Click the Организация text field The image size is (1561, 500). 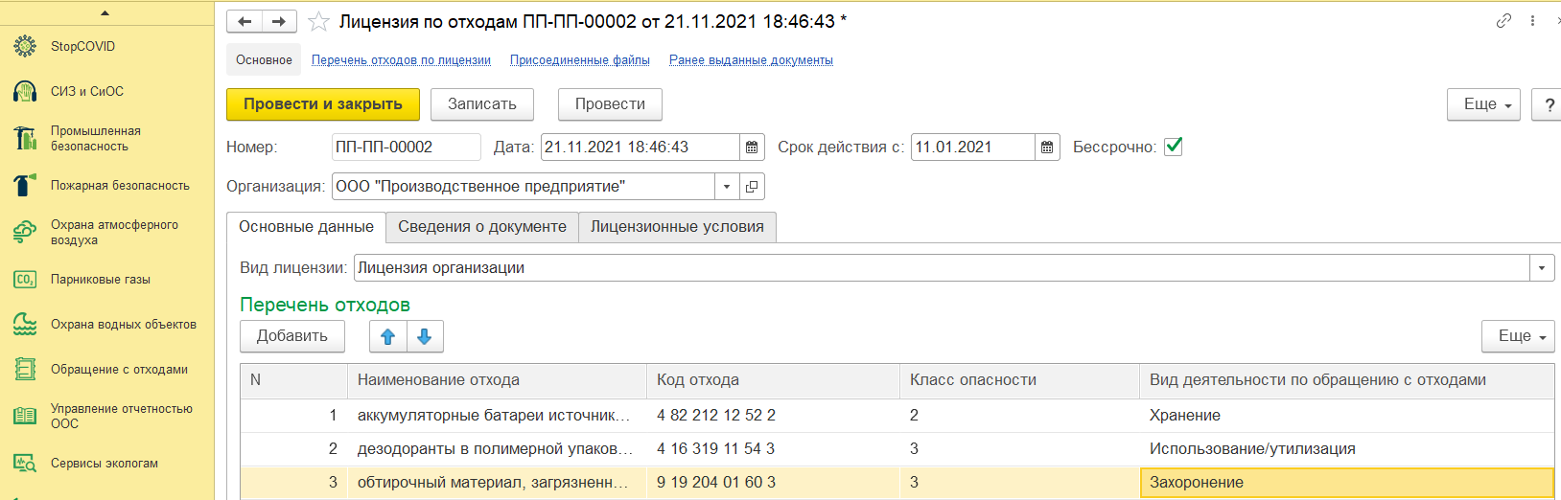(x=524, y=186)
